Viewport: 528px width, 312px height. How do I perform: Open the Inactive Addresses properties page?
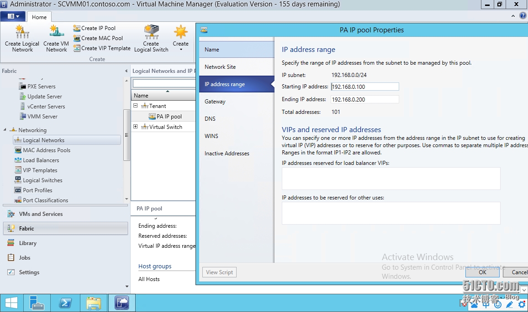coord(237,153)
